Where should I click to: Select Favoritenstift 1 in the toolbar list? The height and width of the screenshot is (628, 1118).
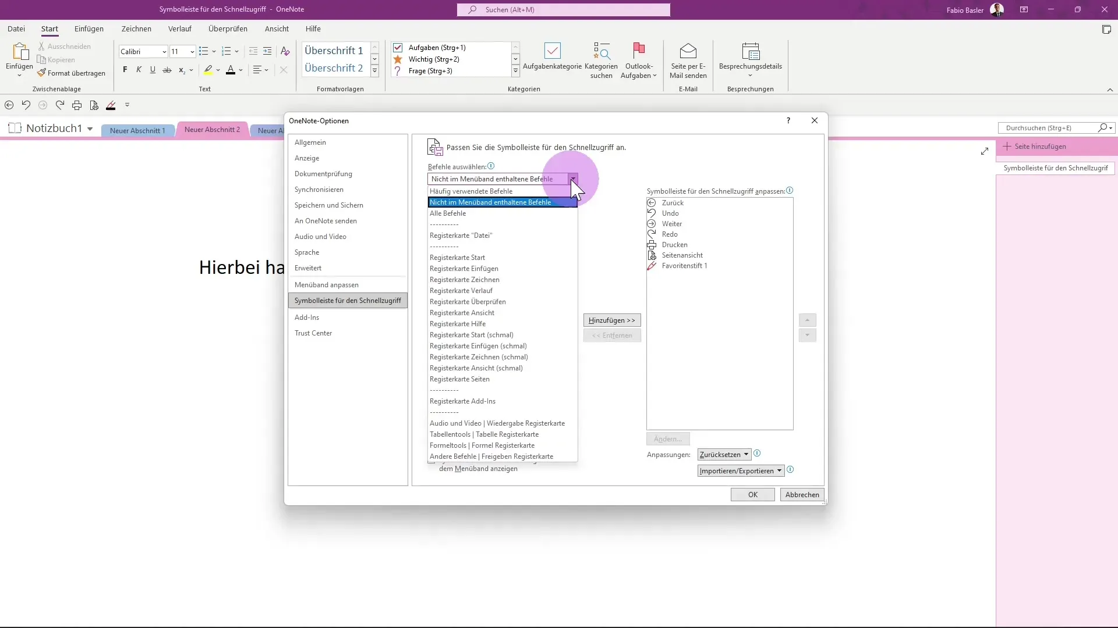coord(719,266)
